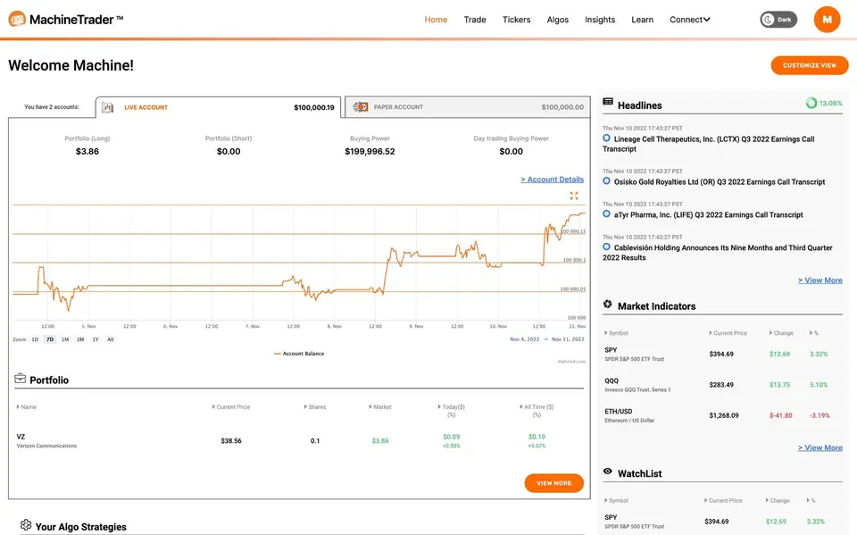The width and height of the screenshot is (857, 535).
Task: Set chart zoom to 1D
Action: coord(35,339)
